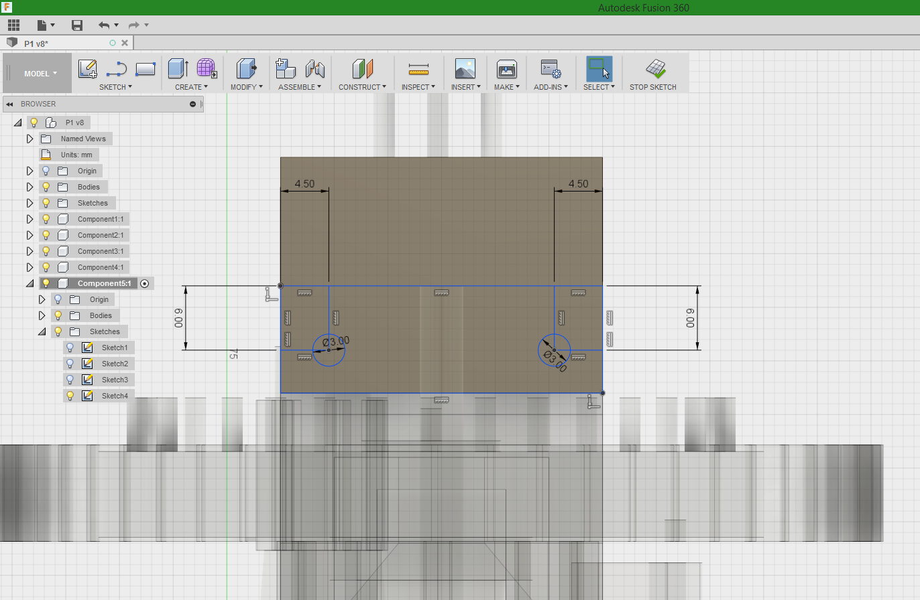Open the CONSTRUCT menu
The height and width of the screenshot is (600, 920).
[362, 87]
